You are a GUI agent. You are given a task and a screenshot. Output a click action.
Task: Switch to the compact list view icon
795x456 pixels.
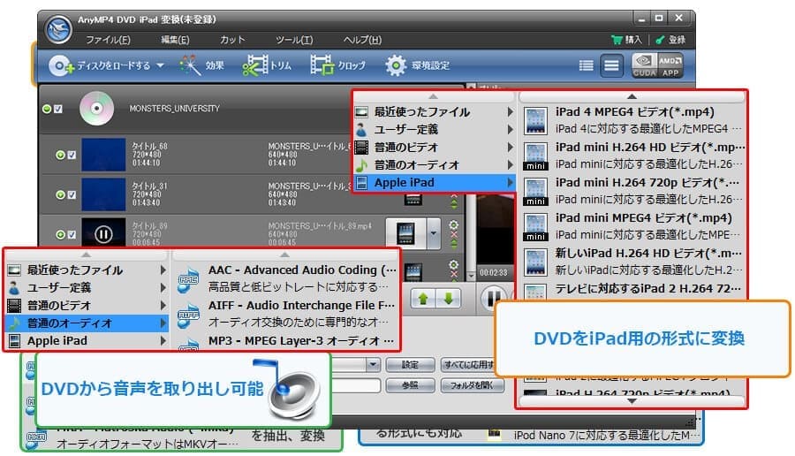pyautogui.click(x=587, y=65)
